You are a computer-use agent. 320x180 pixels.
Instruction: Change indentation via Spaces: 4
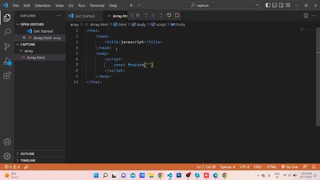[227, 167]
